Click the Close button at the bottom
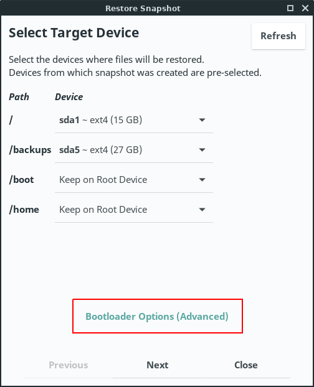The width and height of the screenshot is (314, 387). pyautogui.click(x=246, y=365)
